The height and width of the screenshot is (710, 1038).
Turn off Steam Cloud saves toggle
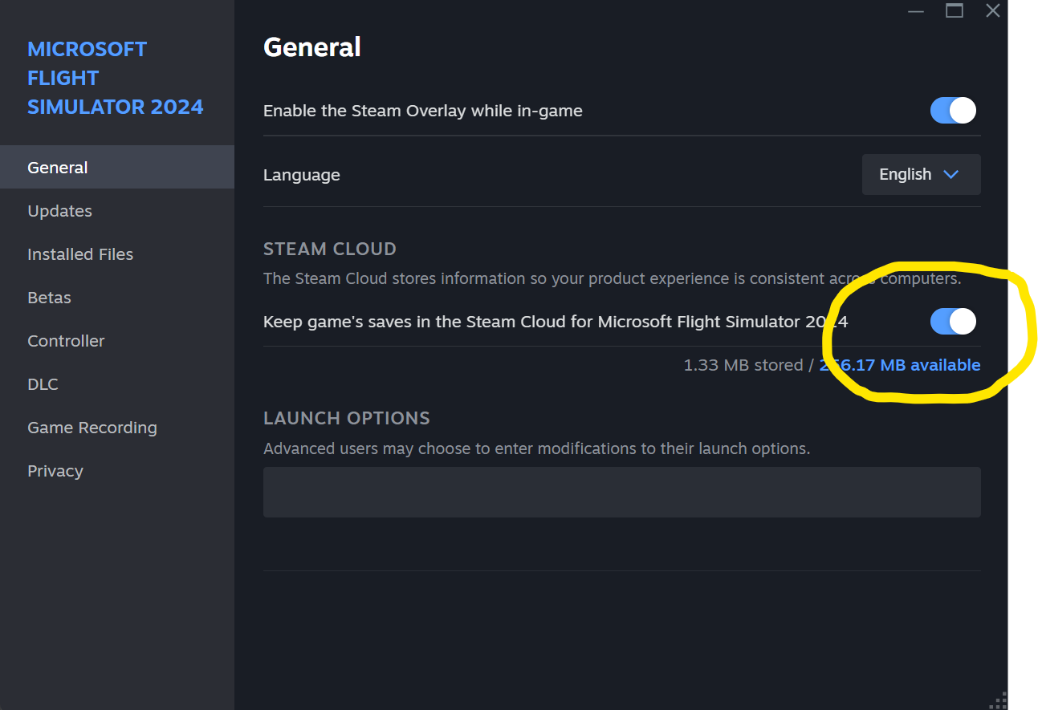click(x=953, y=322)
